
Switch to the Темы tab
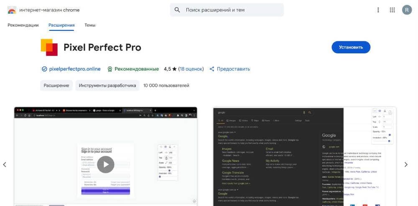90,25
